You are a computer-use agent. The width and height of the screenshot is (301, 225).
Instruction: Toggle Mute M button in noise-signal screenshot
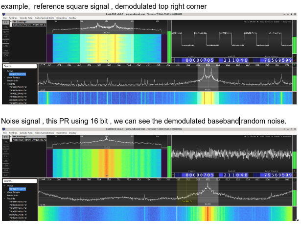(295, 175)
